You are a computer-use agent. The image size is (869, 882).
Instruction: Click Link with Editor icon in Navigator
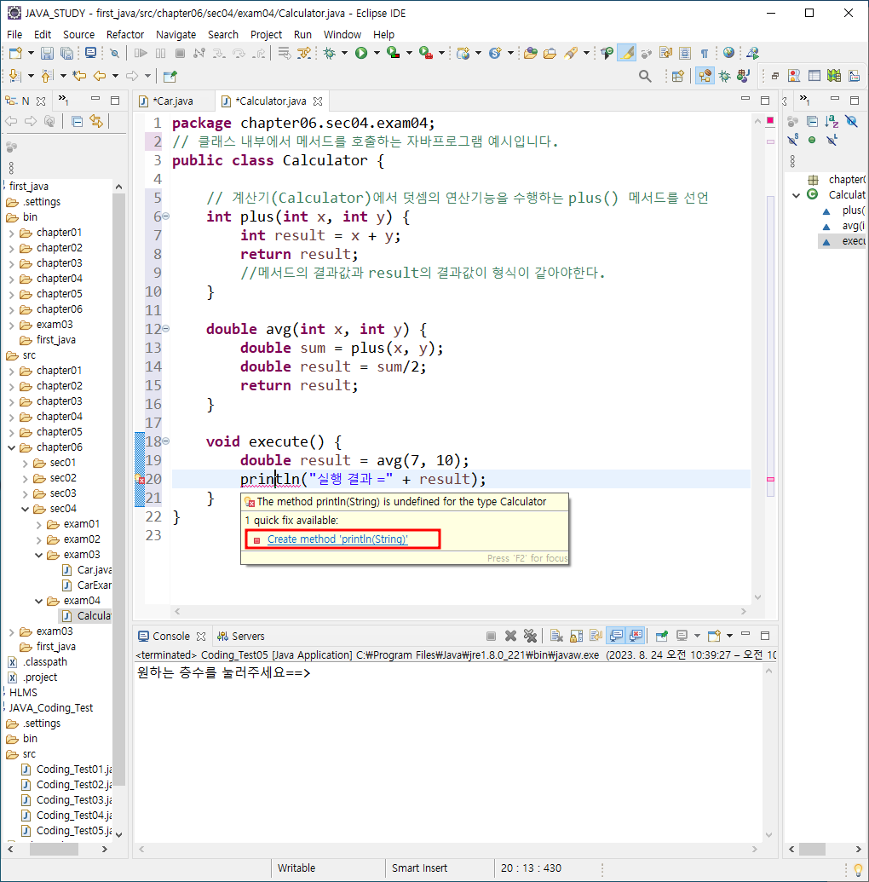[97, 121]
